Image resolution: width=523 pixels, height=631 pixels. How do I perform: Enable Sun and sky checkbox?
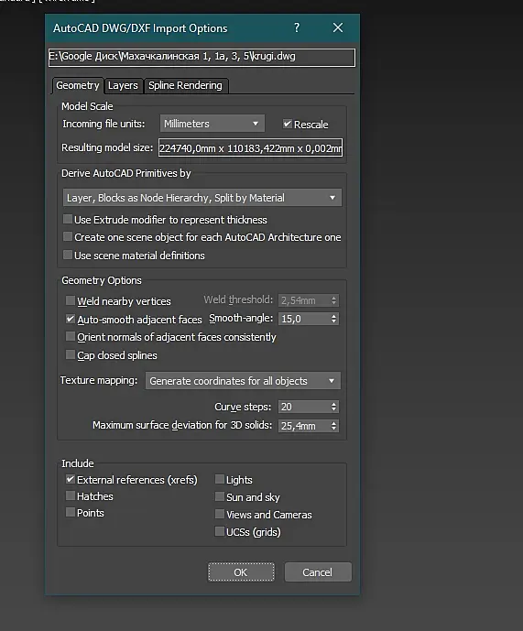point(220,496)
